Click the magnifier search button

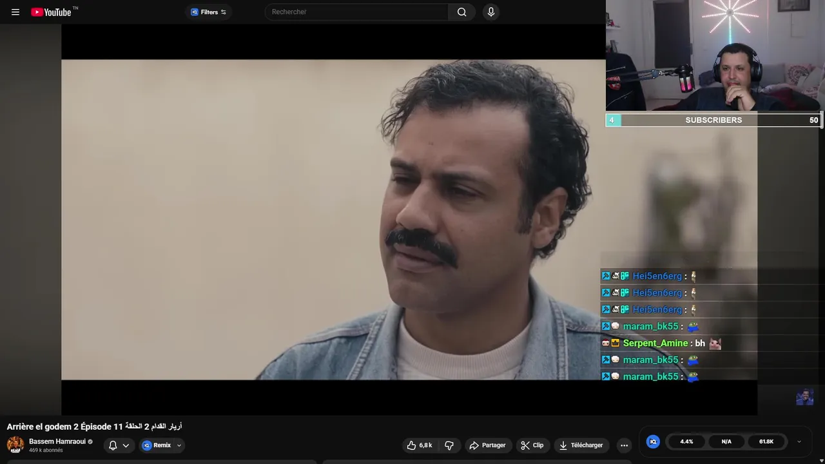[461, 12]
